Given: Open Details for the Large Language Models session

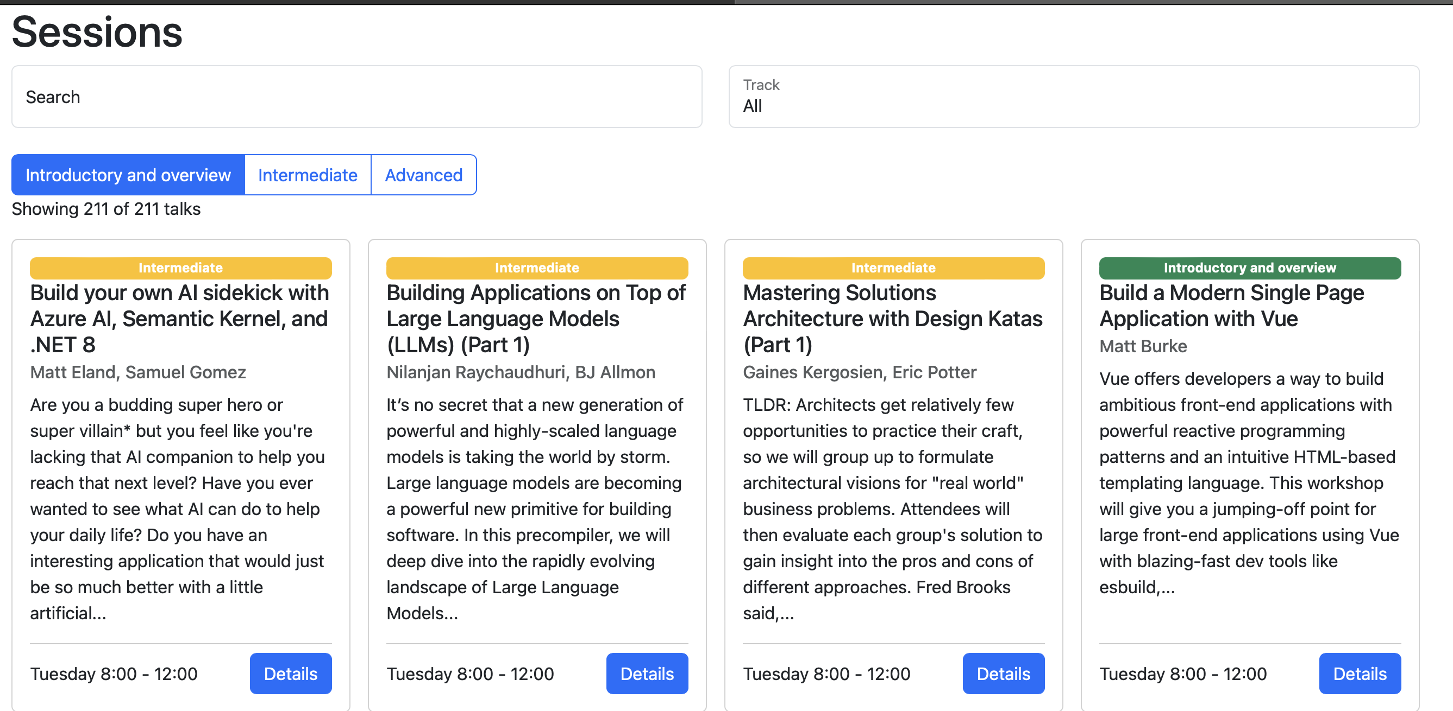Looking at the screenshot, I should click(x=647, y=673).
